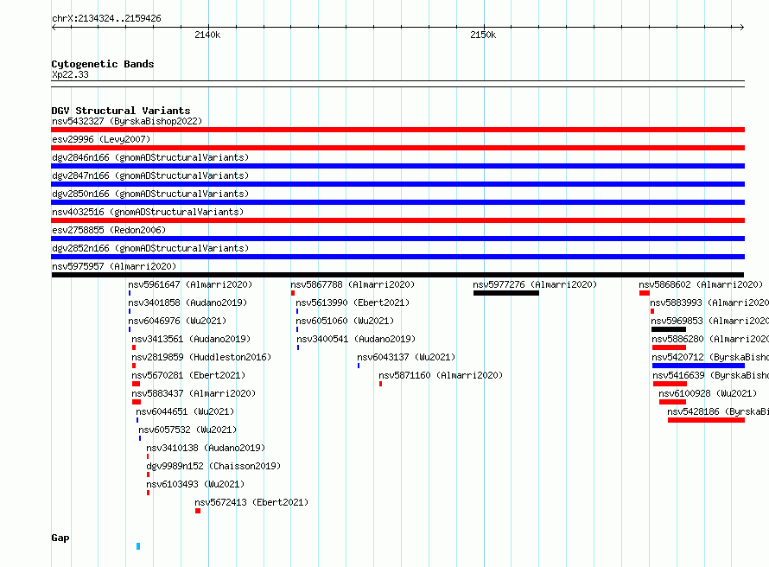Click the 2140k ruler position label
Image resolution: width=769 pixels, height=567 pixels.
point(207,35)
